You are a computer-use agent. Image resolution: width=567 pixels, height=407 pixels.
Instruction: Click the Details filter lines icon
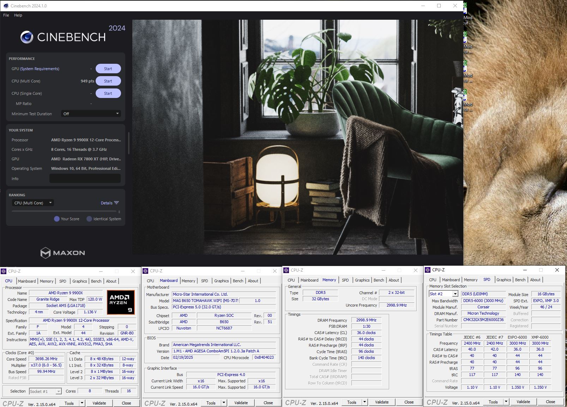116,203
